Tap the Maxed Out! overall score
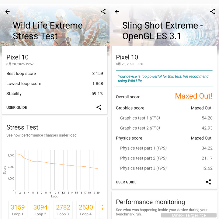This screenshot has height=219, width=219. pos(194,96)
